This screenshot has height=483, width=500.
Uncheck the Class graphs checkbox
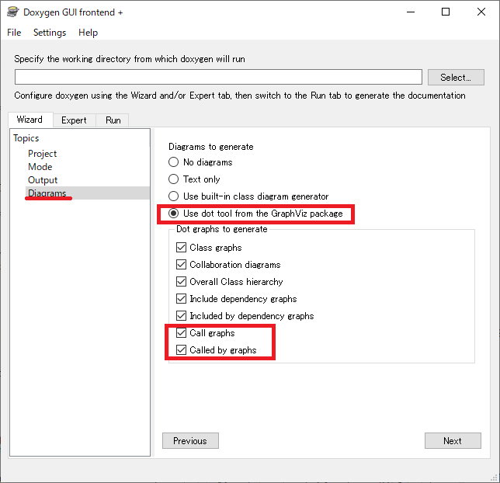point(182,248)
